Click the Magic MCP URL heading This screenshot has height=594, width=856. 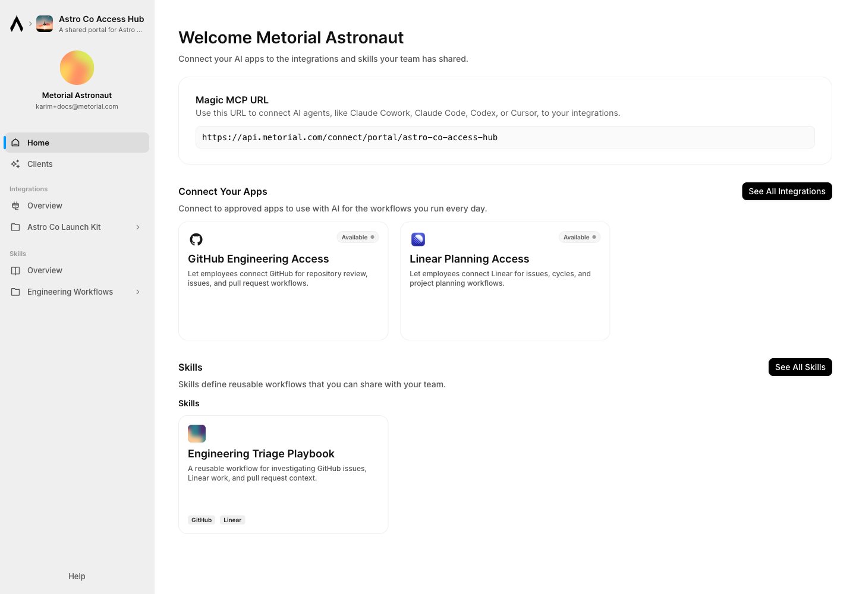tap(232, 100)
